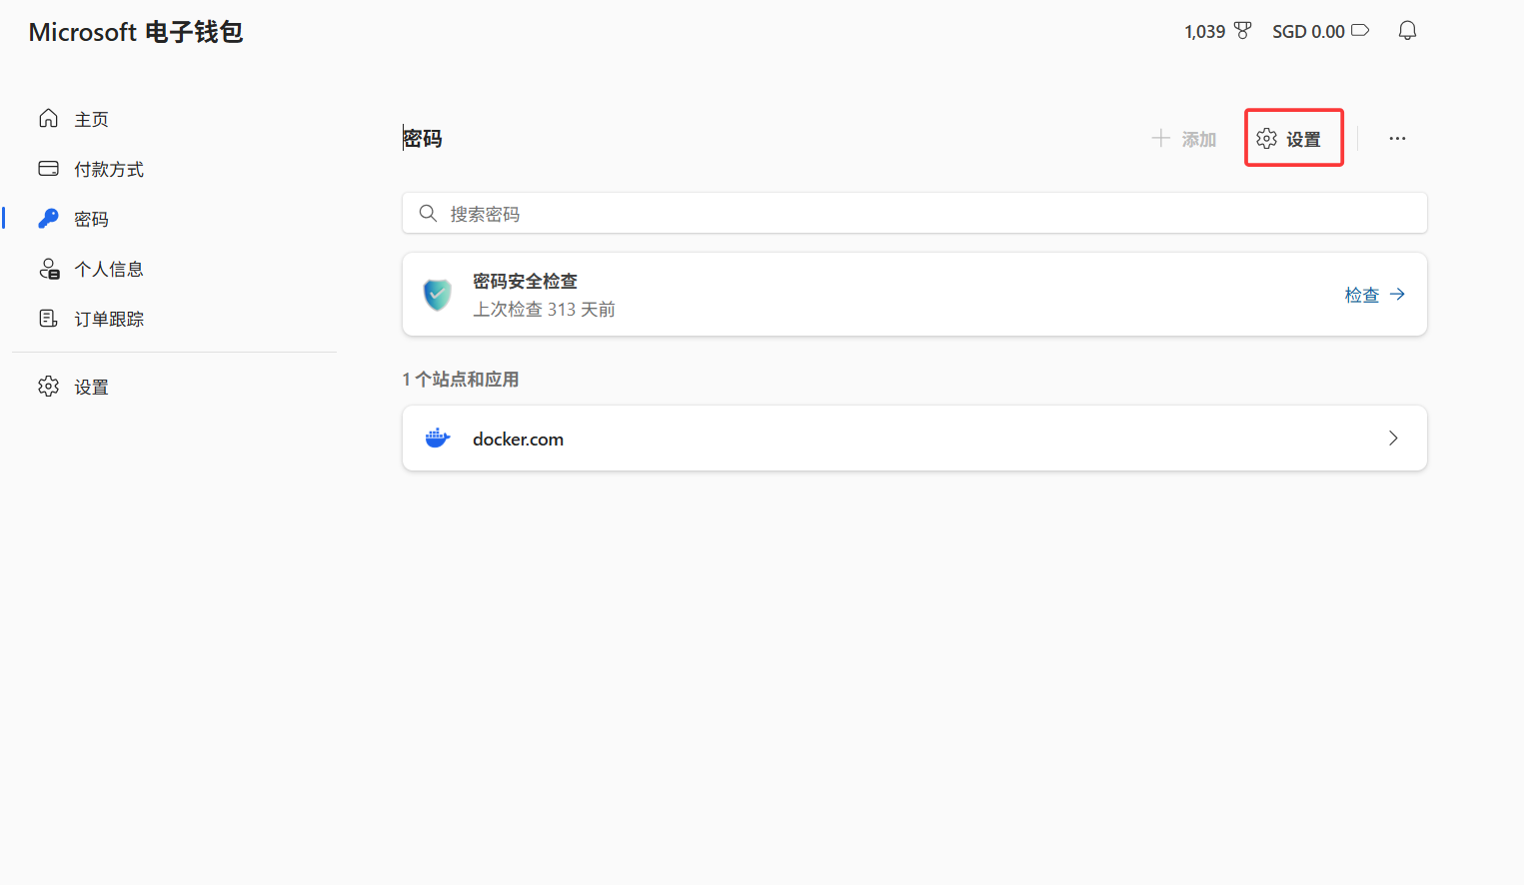Click the magnifier search icon
1524x885 pixels.
click(x=428, y=214)
